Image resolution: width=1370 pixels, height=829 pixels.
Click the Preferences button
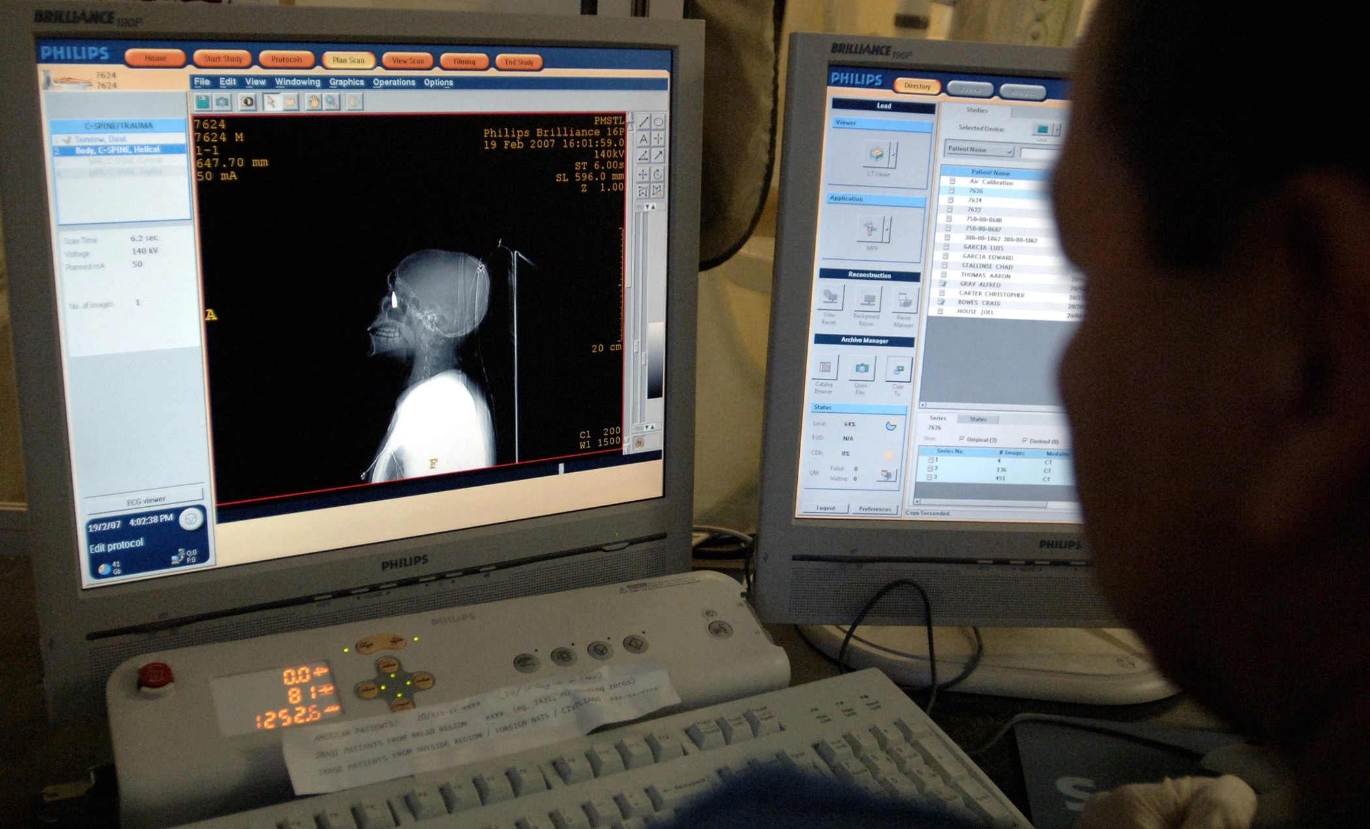coord(875,509)
